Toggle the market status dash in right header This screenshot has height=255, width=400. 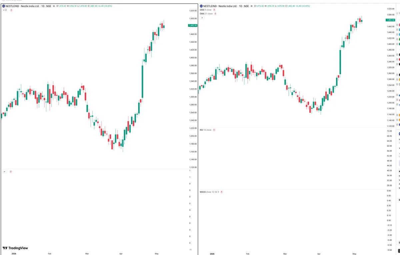[x=251, y=6]
